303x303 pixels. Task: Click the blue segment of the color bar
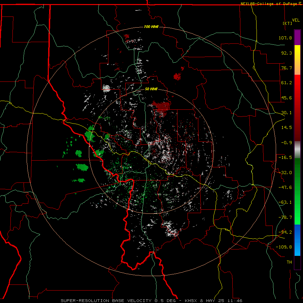(x=297, y=240)
